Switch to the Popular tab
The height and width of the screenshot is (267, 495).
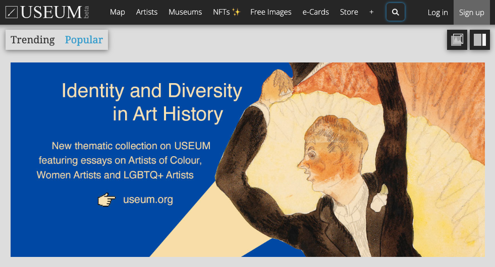84,40
